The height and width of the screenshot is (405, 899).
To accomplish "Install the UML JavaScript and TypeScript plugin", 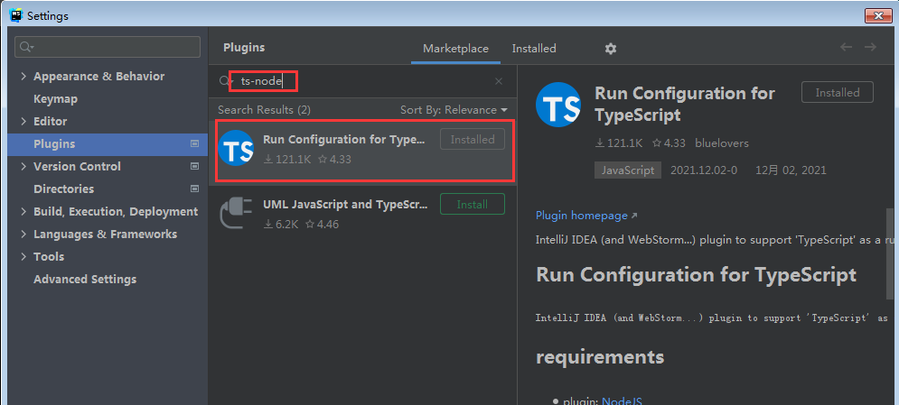I will click(472, 205).
